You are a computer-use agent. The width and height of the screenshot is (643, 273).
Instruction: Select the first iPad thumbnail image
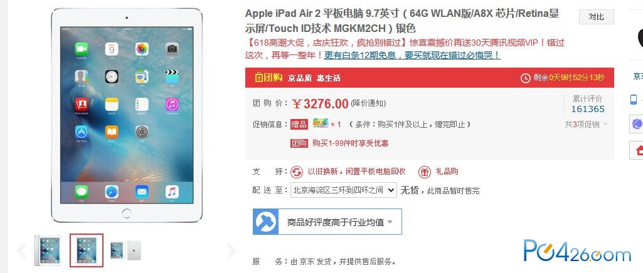point(47,250)
